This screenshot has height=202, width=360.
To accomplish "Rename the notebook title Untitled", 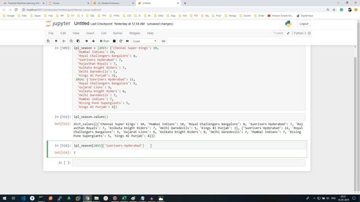I will coord(82,24).
